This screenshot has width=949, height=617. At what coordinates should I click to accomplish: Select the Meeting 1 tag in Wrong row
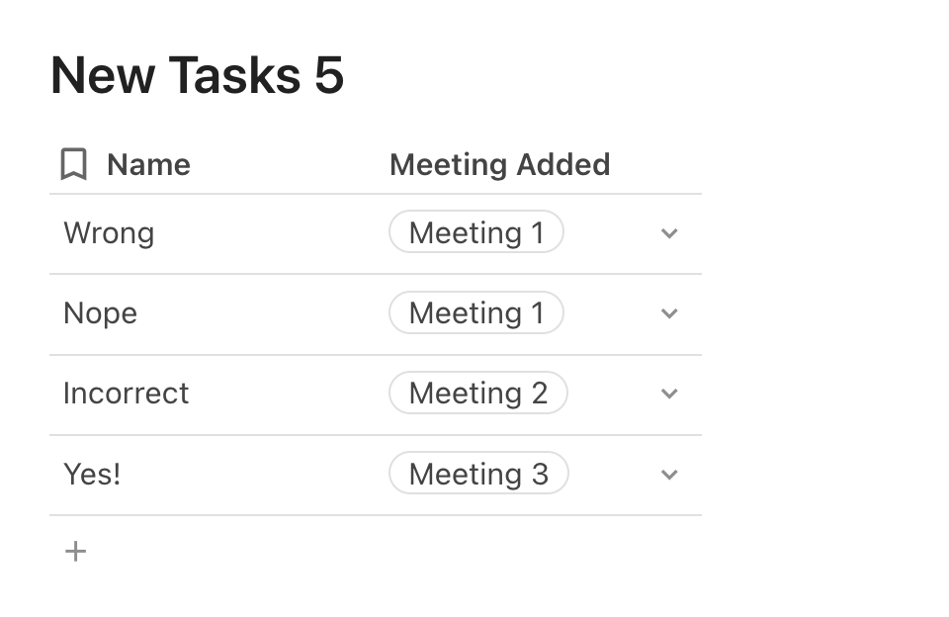coord(476,233)
